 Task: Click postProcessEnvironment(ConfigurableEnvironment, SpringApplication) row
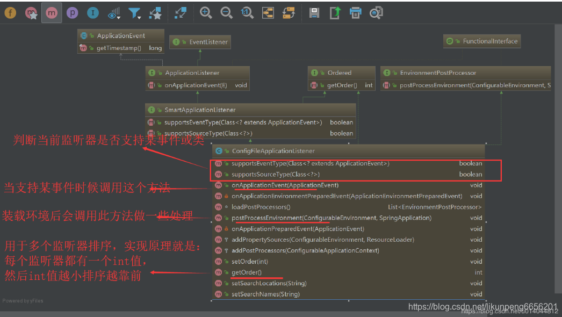(x=348, y=218)
